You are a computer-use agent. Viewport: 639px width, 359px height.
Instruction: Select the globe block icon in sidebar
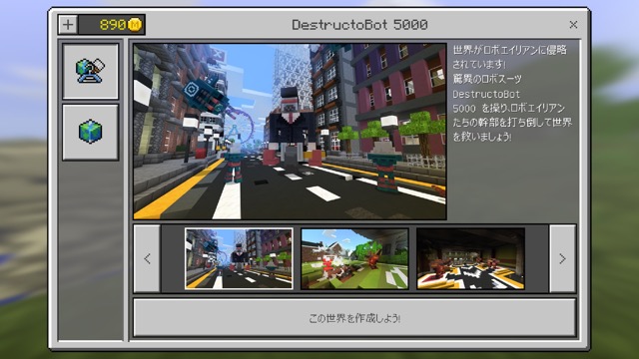point(91,132)
